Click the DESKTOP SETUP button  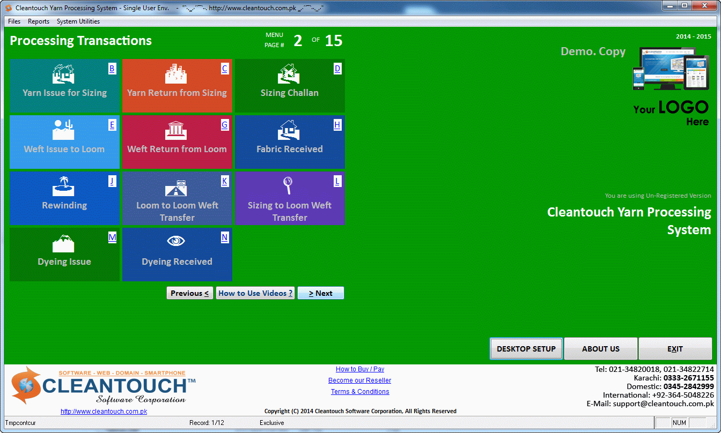[x=526, y=348]
